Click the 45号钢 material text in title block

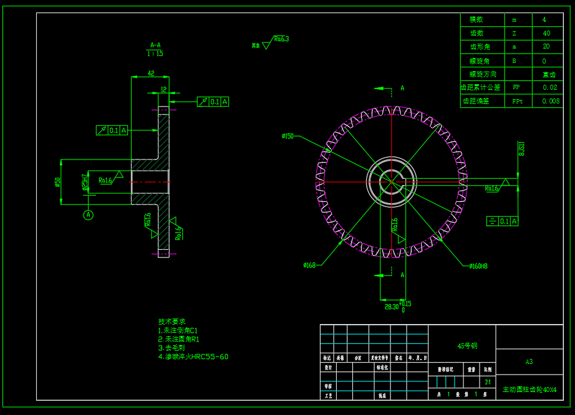pyautogui.click(x=467, y=345)
